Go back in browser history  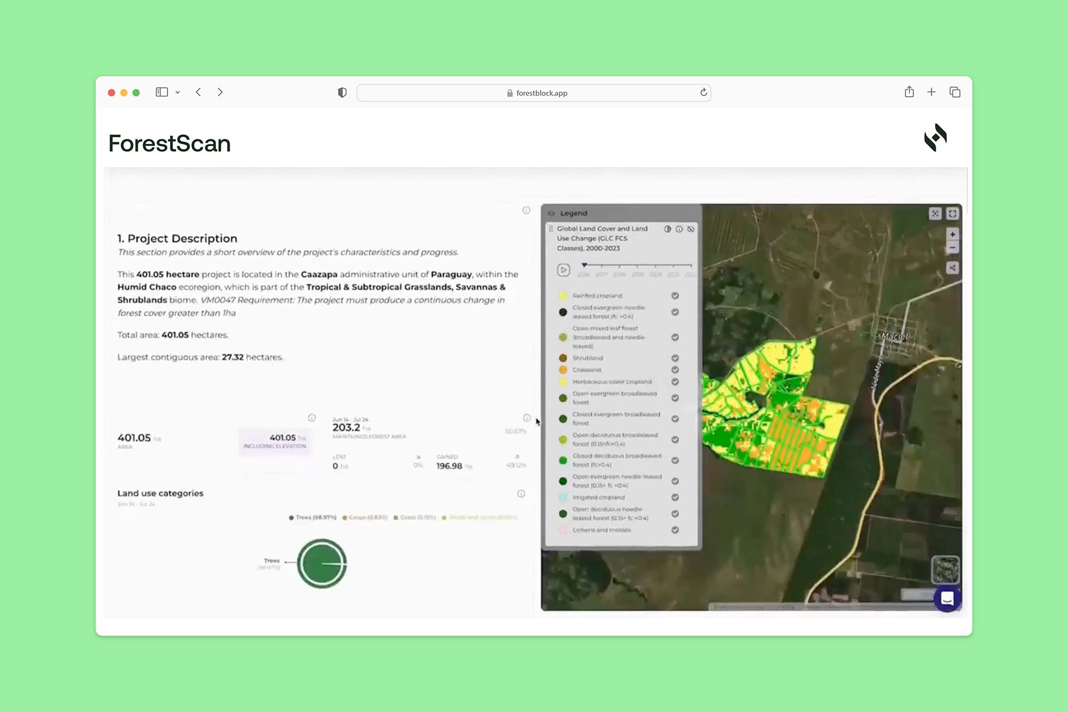click(x=198, y=92)
